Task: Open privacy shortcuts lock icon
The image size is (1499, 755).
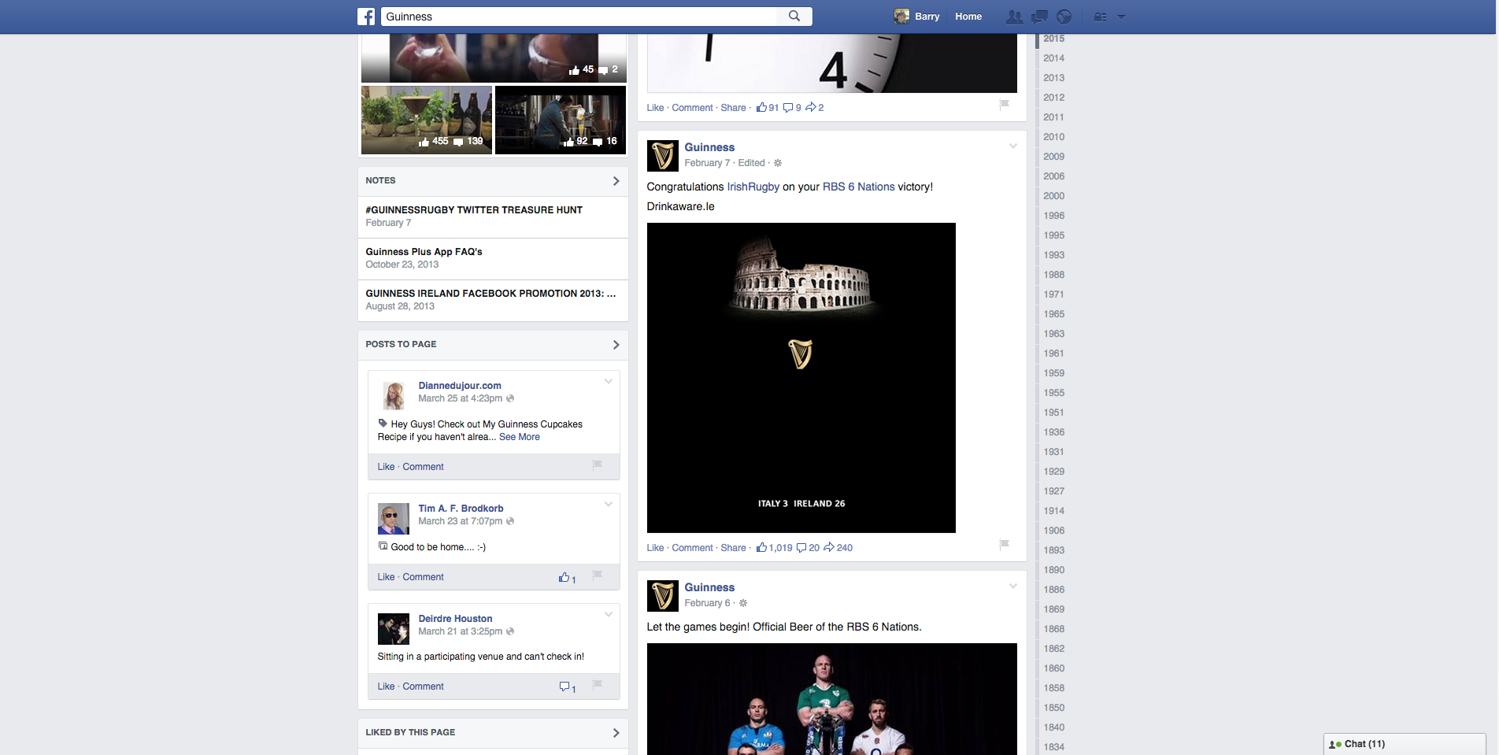Action: tap(1100, 17)
